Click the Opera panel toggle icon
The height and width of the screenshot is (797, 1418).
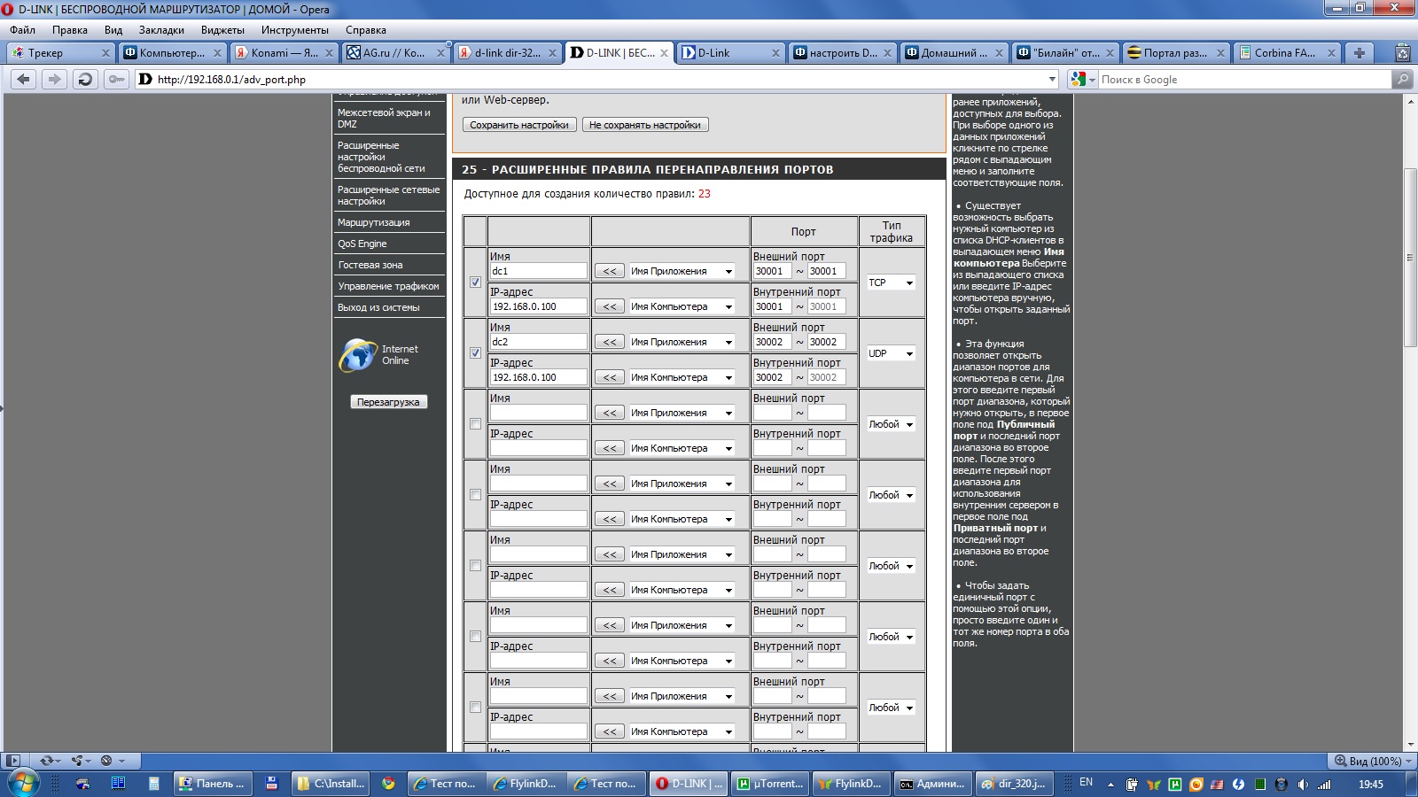pyautogui.click(x=13, y=761)
